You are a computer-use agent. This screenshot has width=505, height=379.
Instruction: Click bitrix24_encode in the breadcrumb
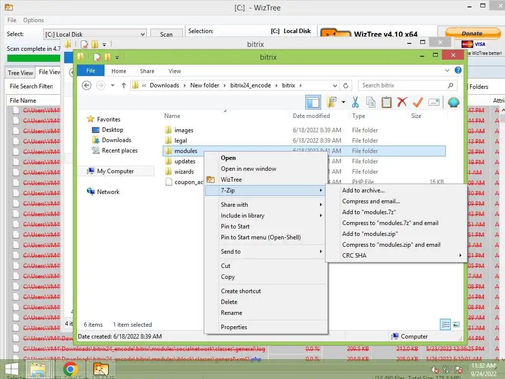click(250, 85)
